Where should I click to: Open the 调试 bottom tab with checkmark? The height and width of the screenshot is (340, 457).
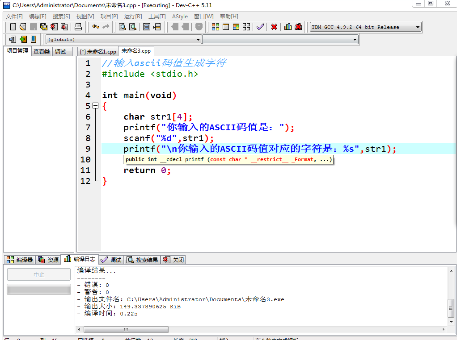pos(111,260)
